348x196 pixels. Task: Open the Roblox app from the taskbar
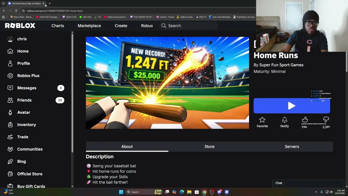click(227, 192)
